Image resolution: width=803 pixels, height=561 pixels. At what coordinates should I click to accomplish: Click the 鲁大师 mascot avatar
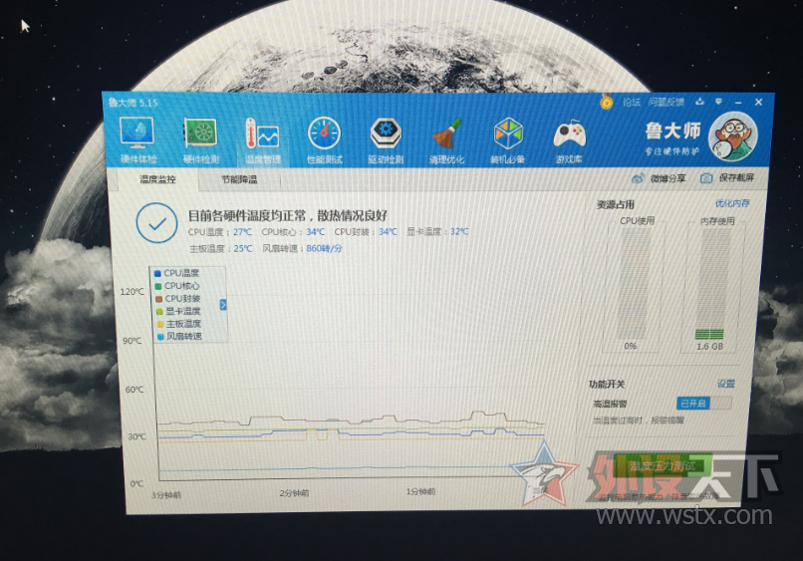(732, 137)
